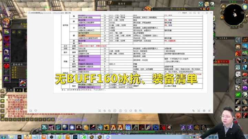Screen dimensions: 248x139
Task: Open player portrait frame
Action: [x=6, y=23]
